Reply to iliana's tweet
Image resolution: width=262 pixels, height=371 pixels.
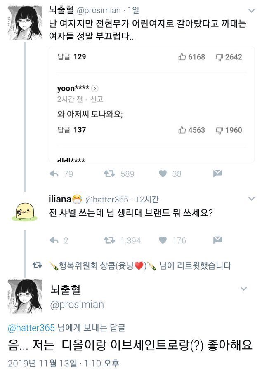(54, 240)
